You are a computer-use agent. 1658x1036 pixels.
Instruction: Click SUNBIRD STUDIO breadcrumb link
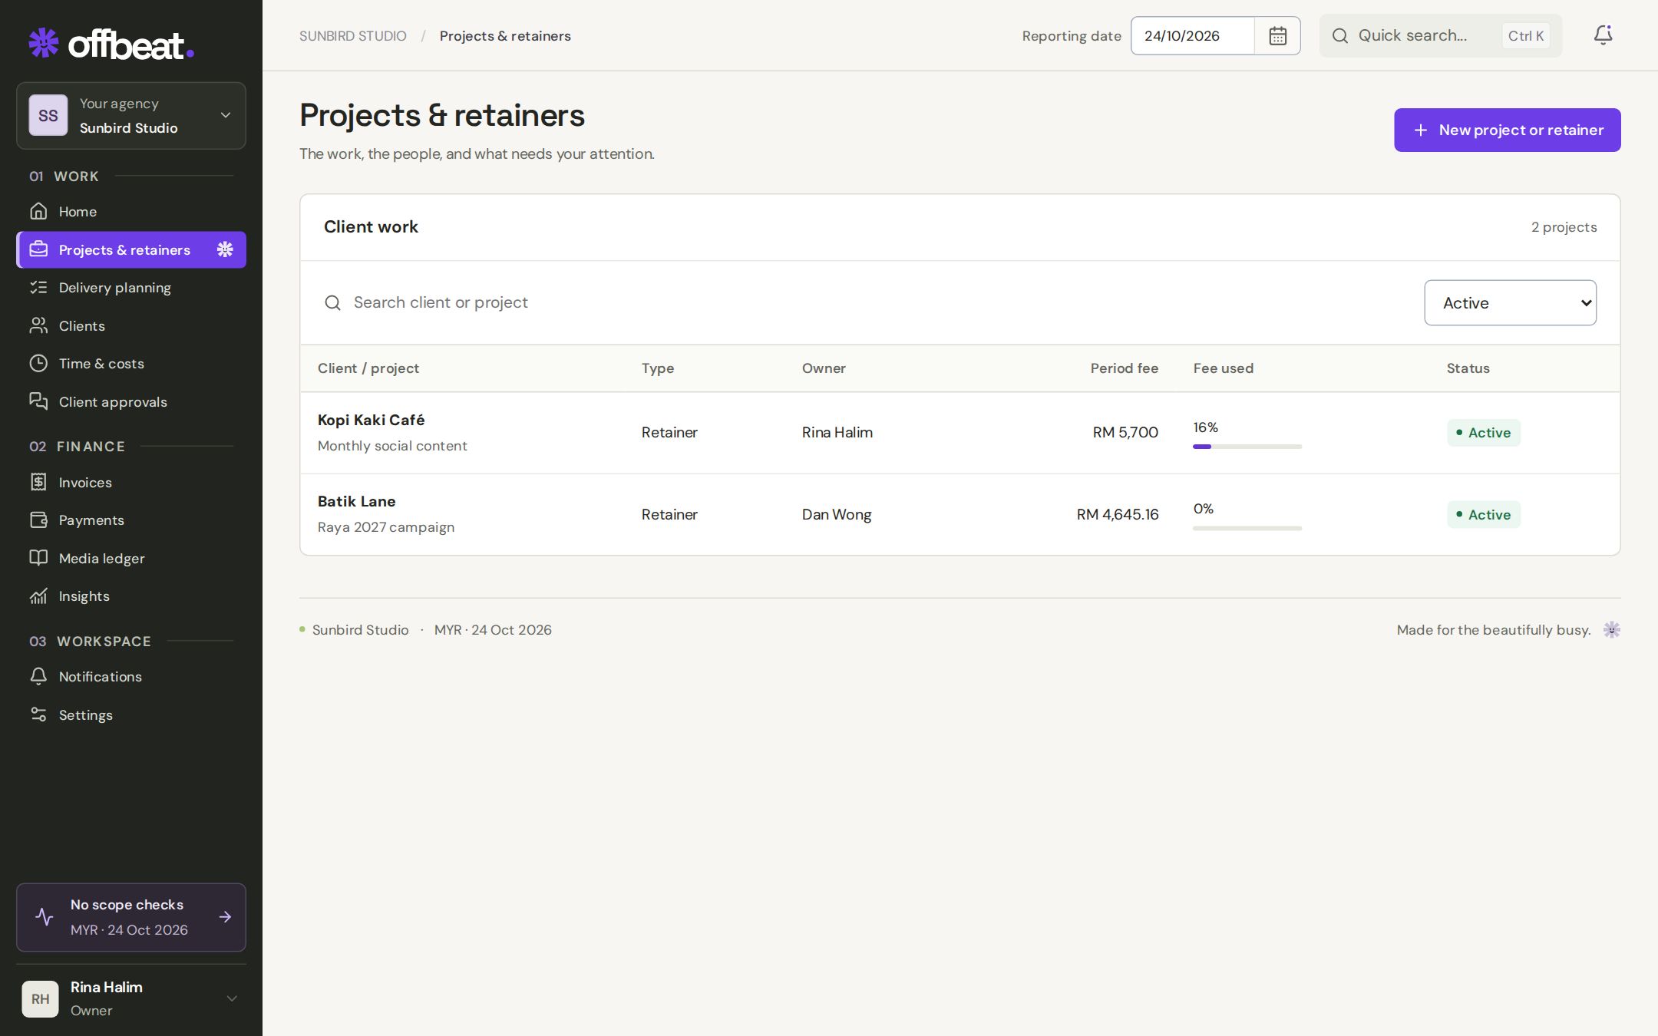coord(353,36)
